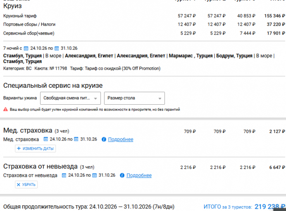Screen dimensions: 286x211
Task: Click the Мед. страховка section heading
Action: click(x=28, y=131)
